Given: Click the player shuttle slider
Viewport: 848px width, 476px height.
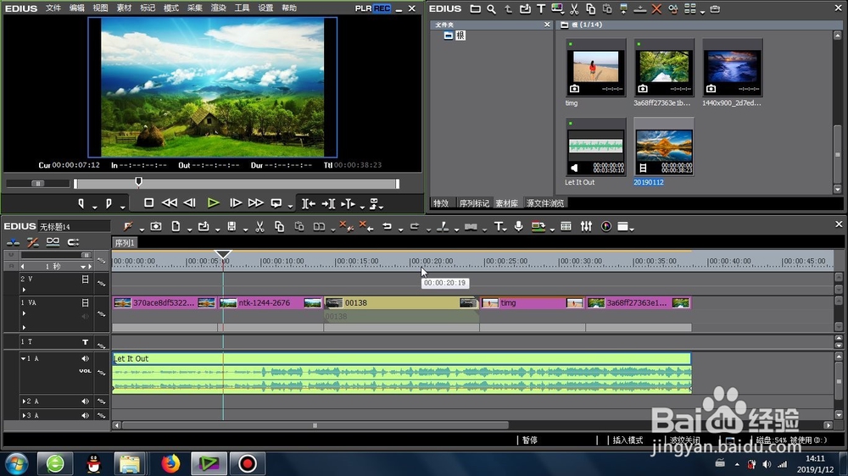Looking at the screenshot, I should [38, 184].
